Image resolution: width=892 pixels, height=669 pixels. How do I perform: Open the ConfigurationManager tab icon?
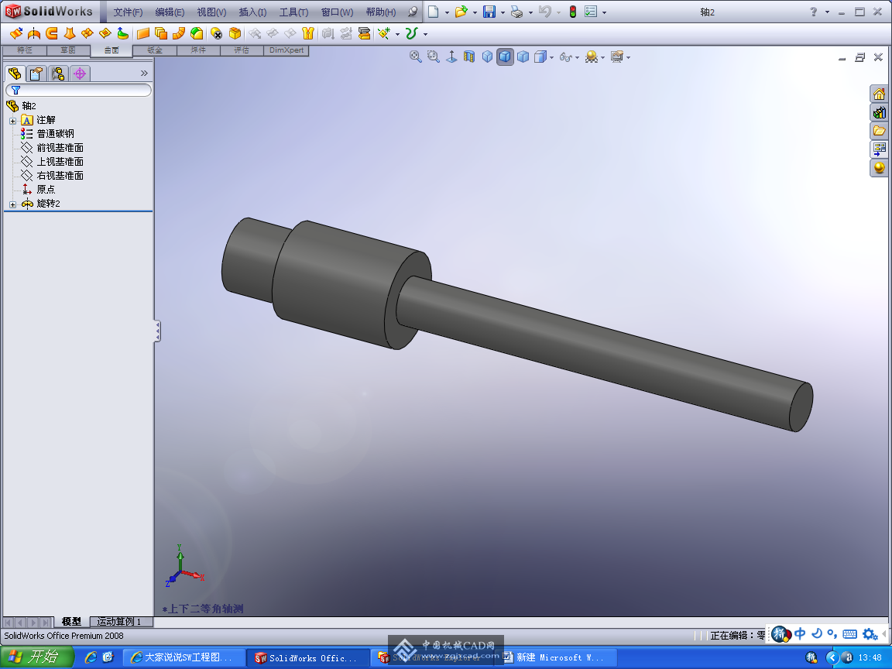[58, 74]
